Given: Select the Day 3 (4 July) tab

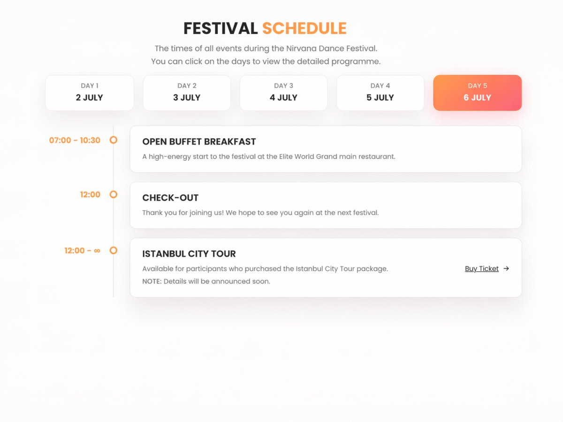Looking at the screenshot, I should (283, 93).
